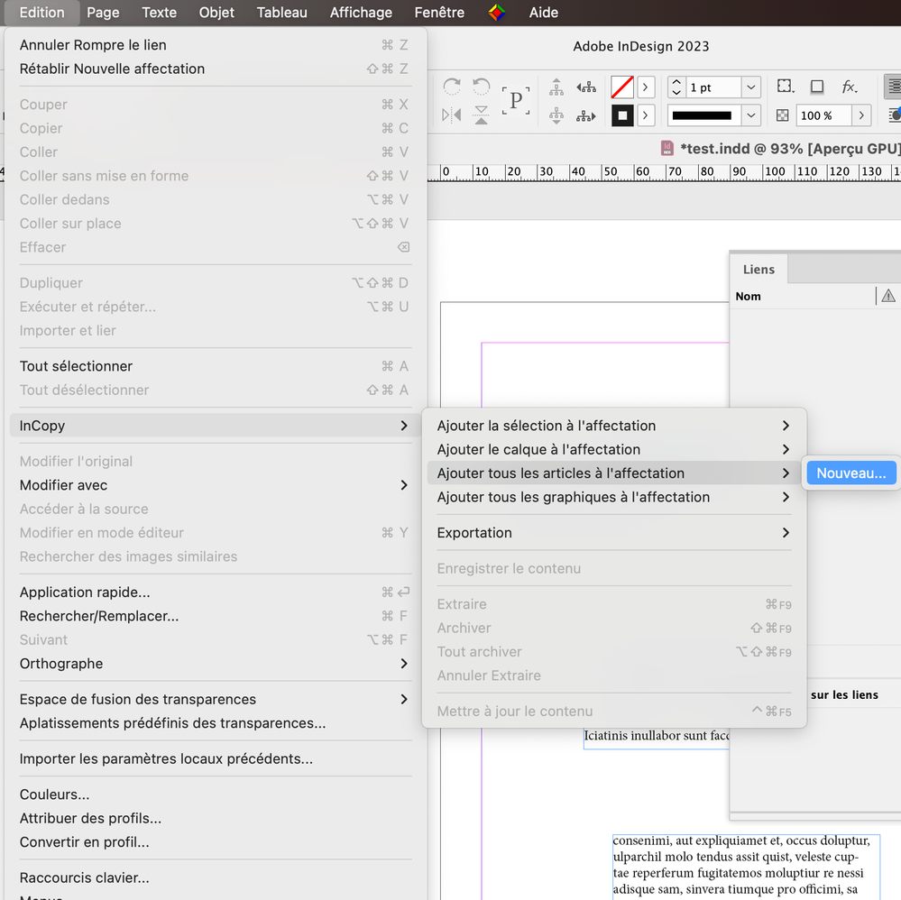This screenshot has width=901, height=900.
Task: Choose Rechercher/Remplacer... from the Edition menu
Action: tap(99, 616)
